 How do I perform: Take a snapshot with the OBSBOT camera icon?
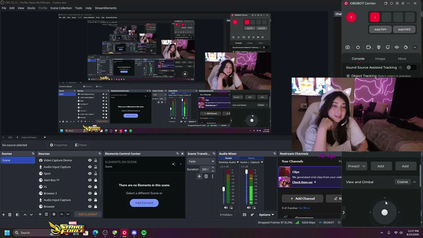tap(348, 47)
